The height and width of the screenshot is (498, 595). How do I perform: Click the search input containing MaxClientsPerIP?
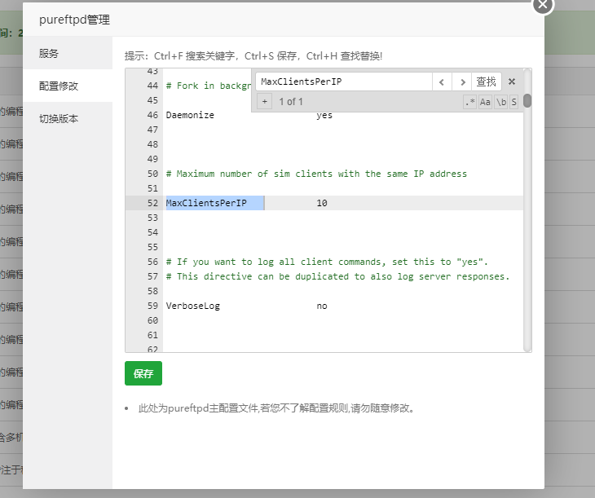point(344,82)
